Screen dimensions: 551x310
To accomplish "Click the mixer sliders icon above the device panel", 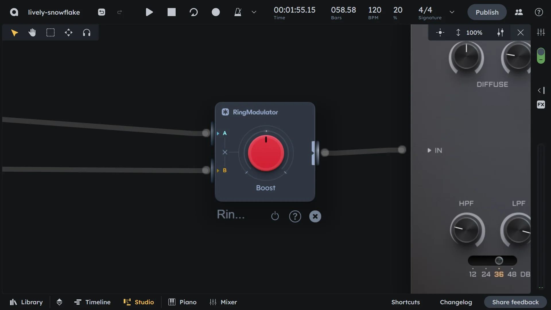I will [541, 32].
